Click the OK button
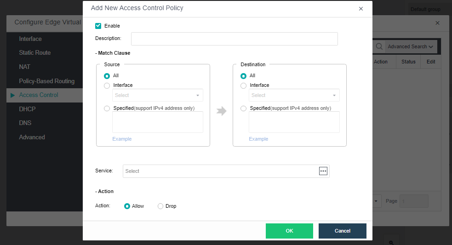This screenshot has height=245, width=452. coord(289,231)
